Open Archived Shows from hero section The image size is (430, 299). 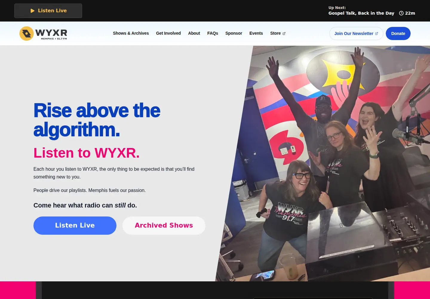point(164,225)
